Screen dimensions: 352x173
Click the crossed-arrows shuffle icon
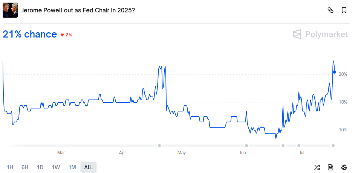pos(317,167)
